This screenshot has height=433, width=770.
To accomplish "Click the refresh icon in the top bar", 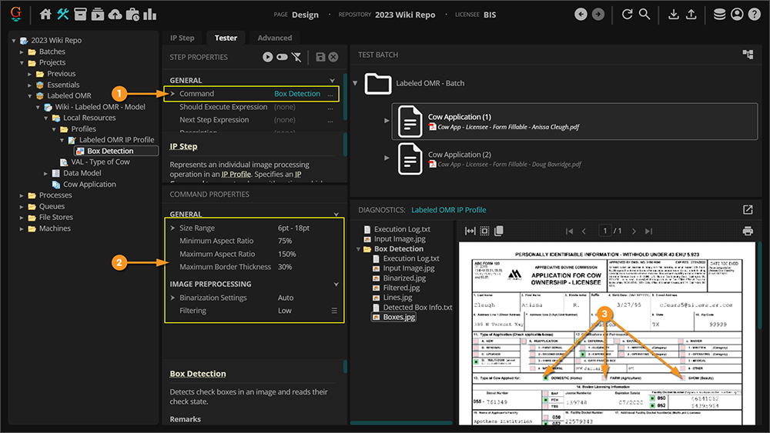I will coord(627,15).
